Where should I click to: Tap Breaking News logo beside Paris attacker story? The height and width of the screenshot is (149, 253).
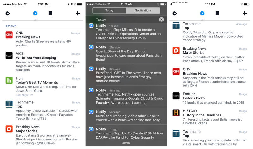[176, 51]
